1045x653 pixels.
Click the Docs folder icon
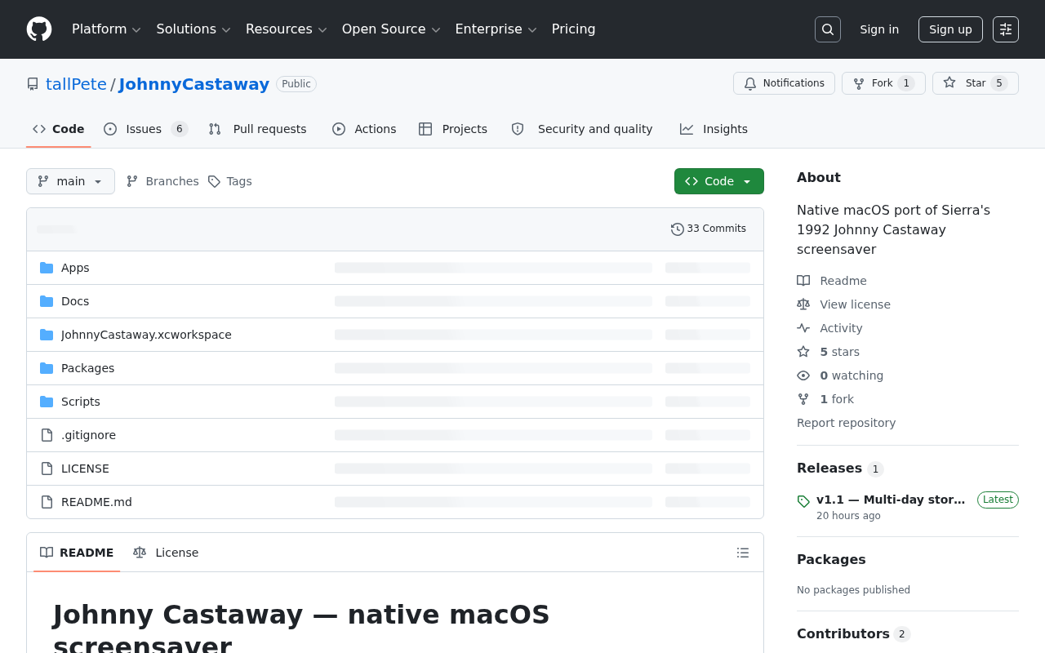click(47, 301)
